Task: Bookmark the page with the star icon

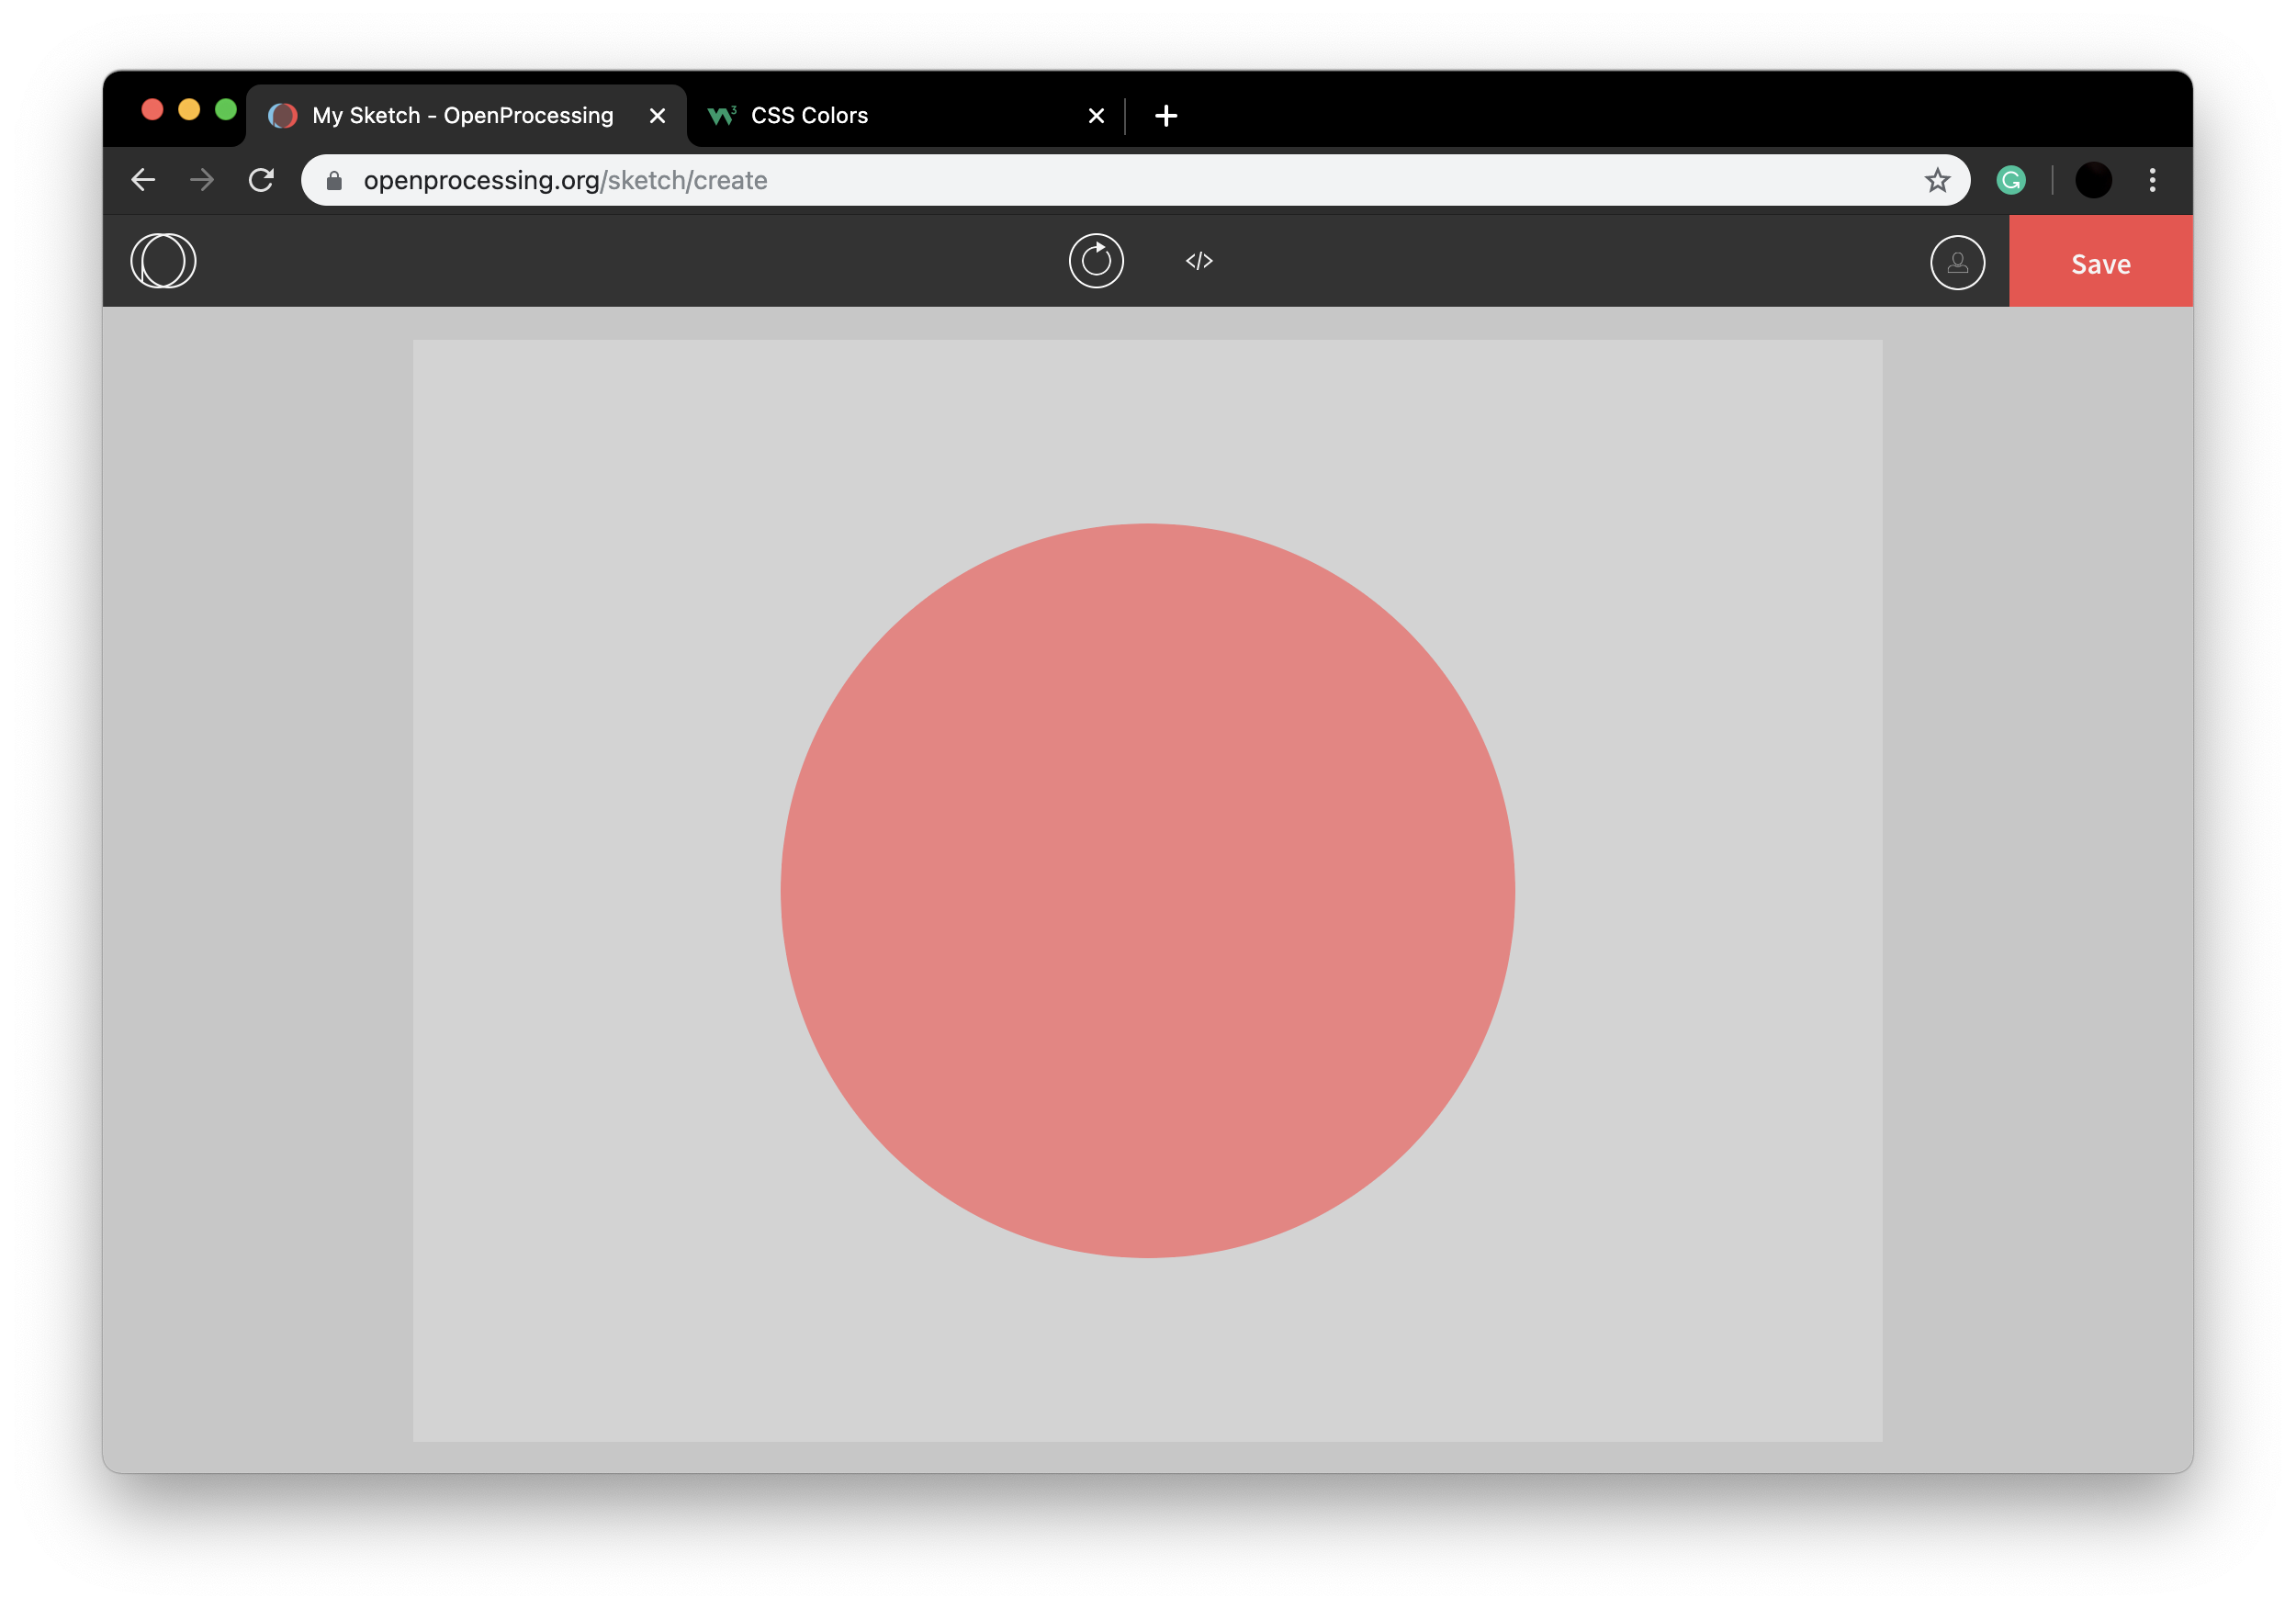Action: (x=1937, y=180)
